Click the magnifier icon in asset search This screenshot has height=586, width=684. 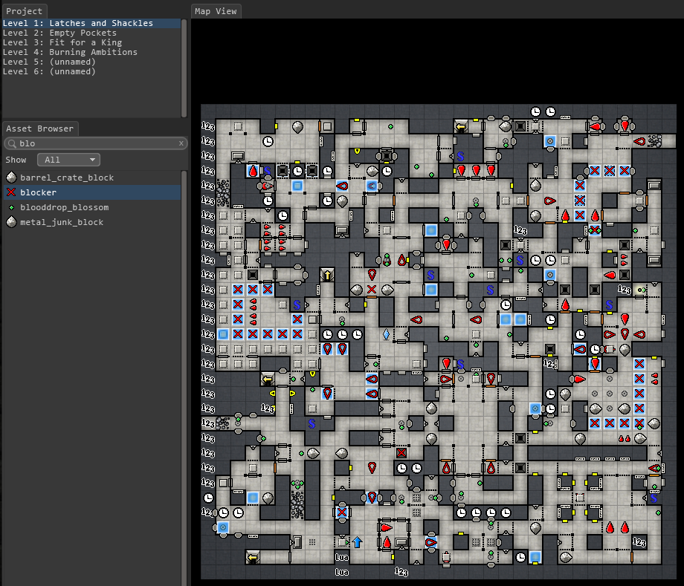pyautogui.click(x=10, y=143)
